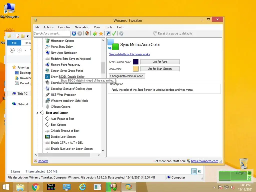Click the shortcut arrow icon in the toolbar
Screen dimensions: 256x192
tap(108, 33)
